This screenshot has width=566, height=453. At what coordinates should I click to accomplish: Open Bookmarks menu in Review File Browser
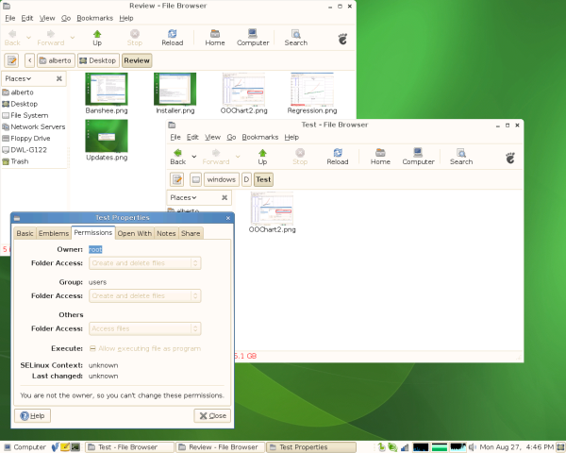[95, 18]
